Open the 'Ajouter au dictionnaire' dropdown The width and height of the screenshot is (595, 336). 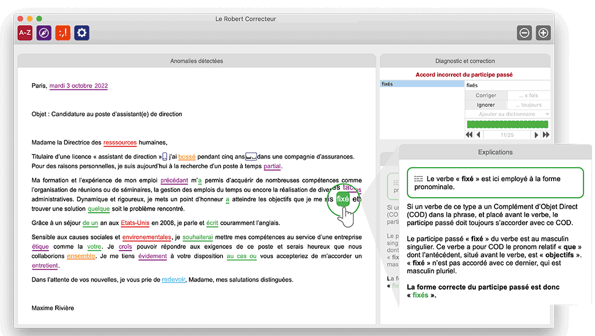507,114
